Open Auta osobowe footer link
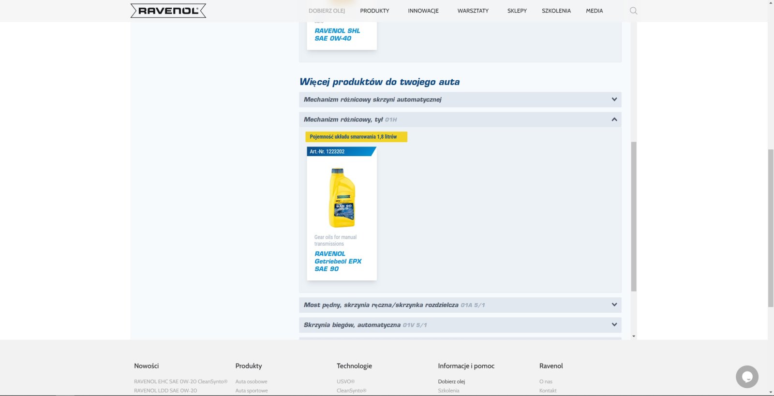The width and height of the screenshot is (774, 396). (251, 381)
